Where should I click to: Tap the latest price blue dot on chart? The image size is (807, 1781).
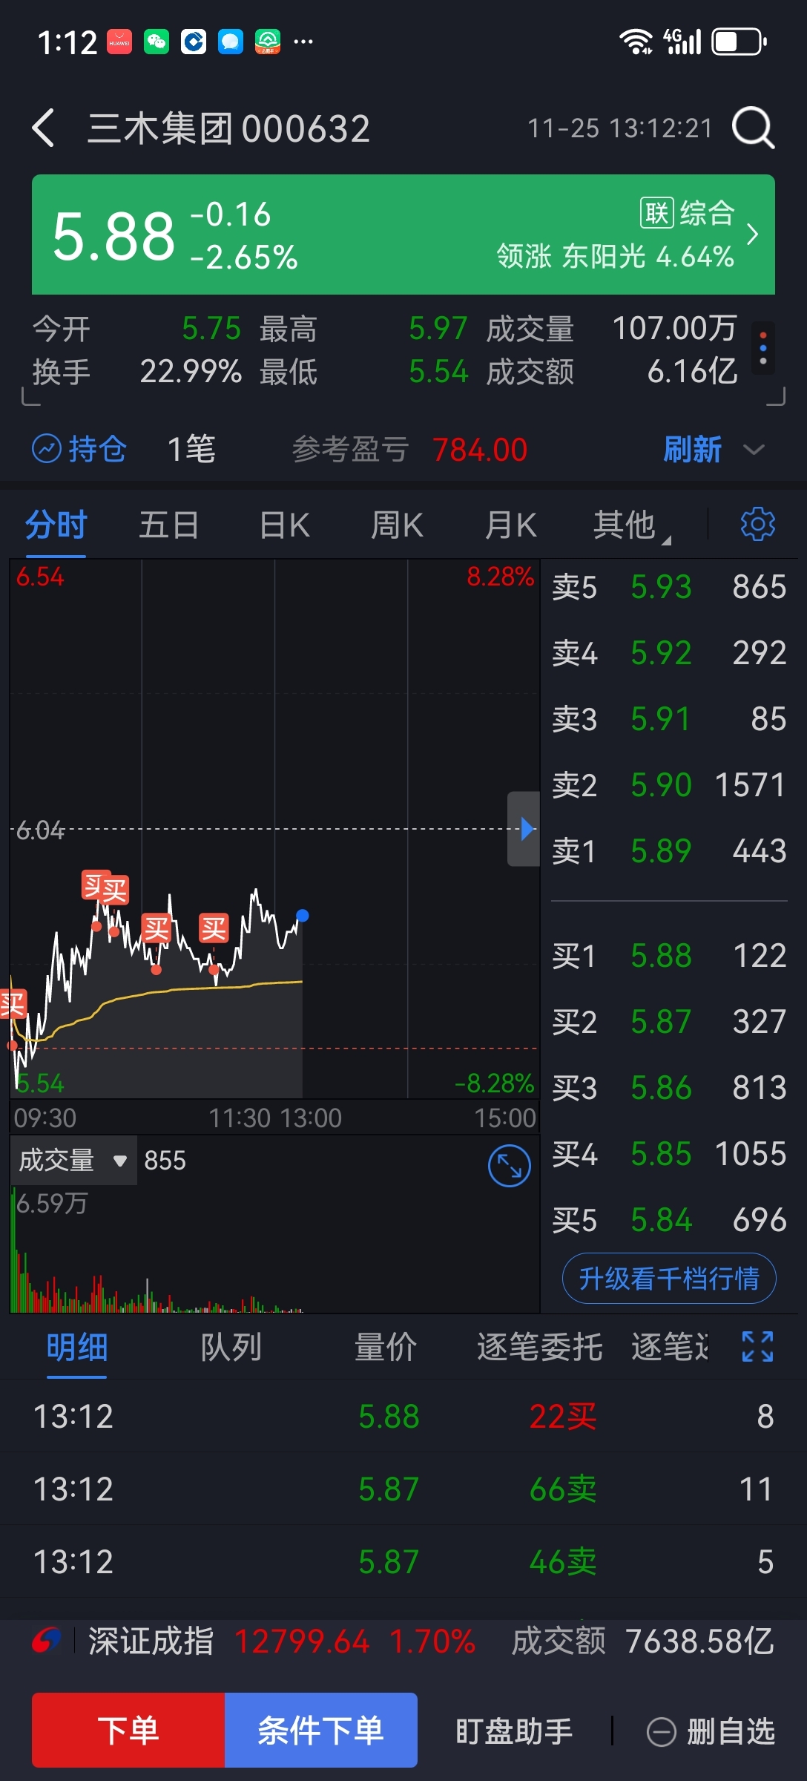tap(303, 915)
